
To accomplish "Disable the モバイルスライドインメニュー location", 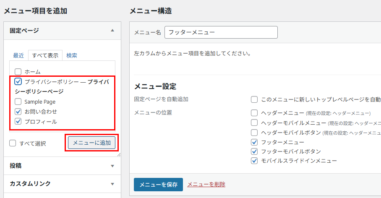I will (254, 161).
